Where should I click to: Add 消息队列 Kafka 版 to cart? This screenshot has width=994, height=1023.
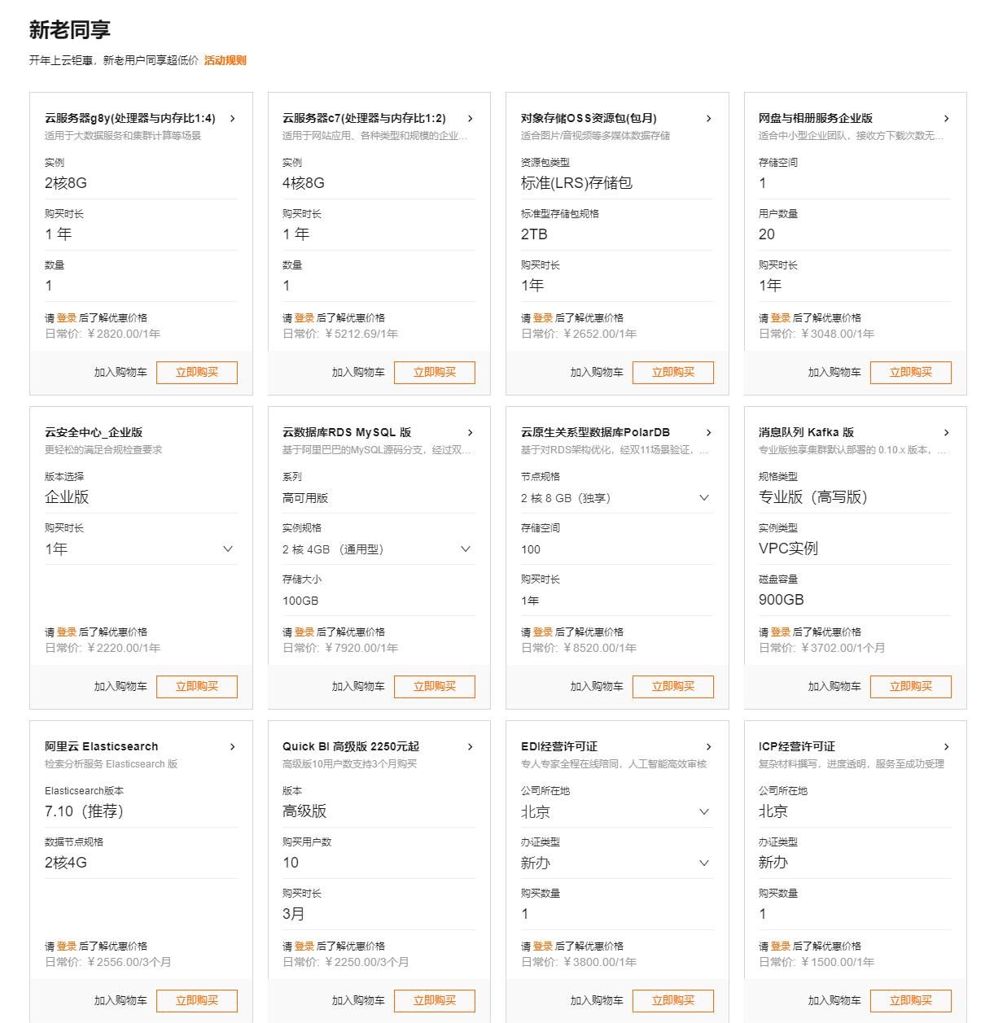click(834, 687)
